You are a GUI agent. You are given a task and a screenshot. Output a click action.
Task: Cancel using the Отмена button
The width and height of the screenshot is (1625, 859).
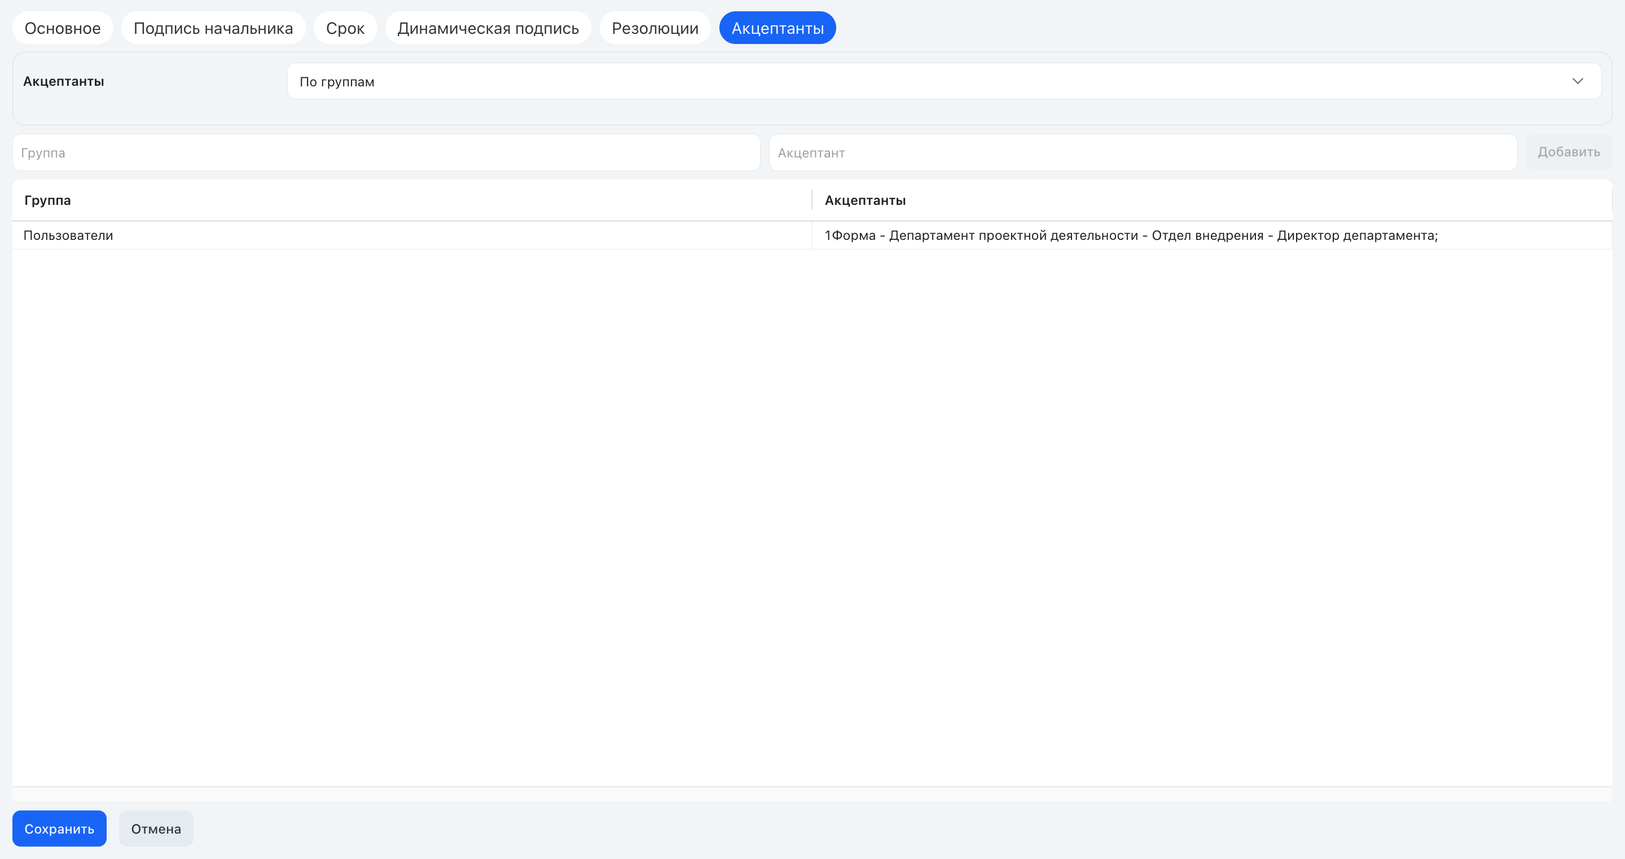(x=156, y=829)
